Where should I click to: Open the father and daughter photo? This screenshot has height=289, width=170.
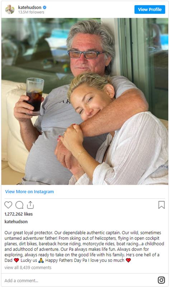pyautogui.click(x=85, y=101)
